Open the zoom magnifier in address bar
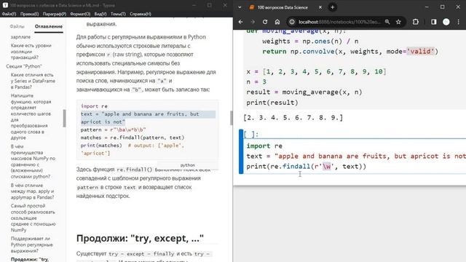This screenshot has height=262, width=466. 387,22
